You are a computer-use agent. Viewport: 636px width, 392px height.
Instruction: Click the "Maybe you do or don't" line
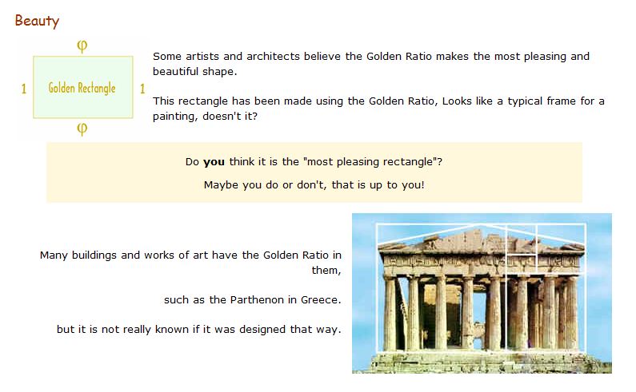coord(314,184)
